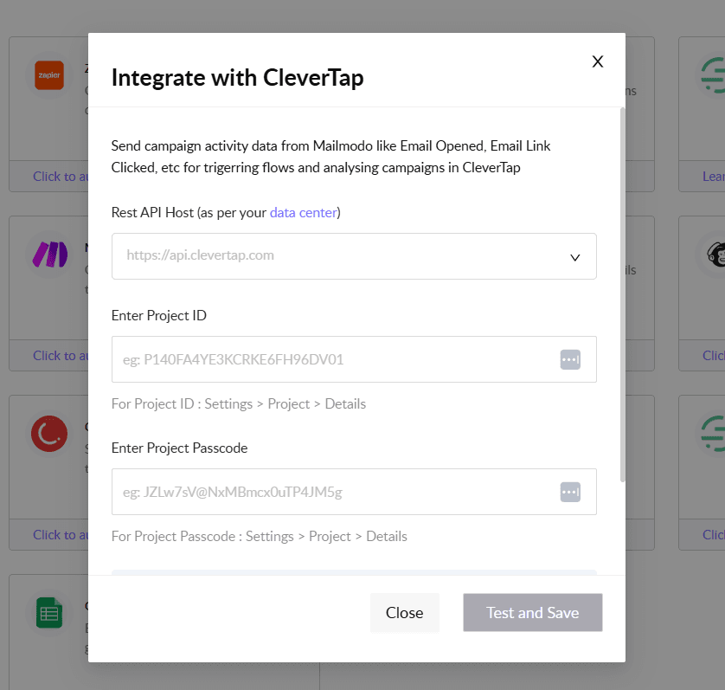This screenshot has height=690, width=725.
Task: Click the Project Passcode reveal dots icon
Action: pos(570,491)
